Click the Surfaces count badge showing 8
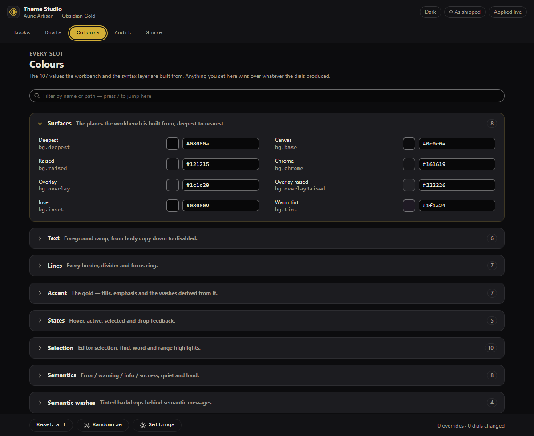Image resolution: width=534 pixels, height=436 pixels. click(492, 124)
